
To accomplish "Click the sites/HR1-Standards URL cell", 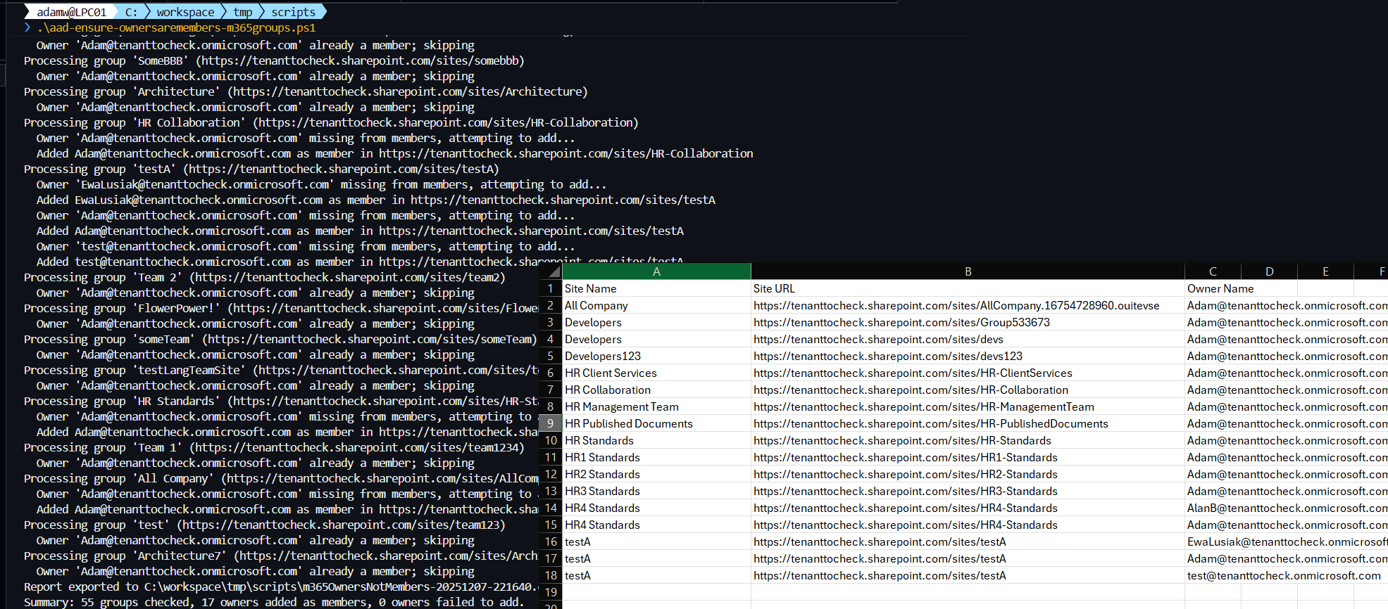I will click(x=968, y=457).
